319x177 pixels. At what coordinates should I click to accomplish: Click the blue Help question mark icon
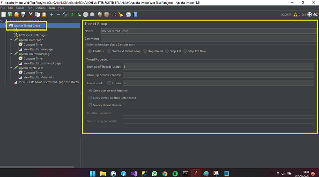[135, 14]
